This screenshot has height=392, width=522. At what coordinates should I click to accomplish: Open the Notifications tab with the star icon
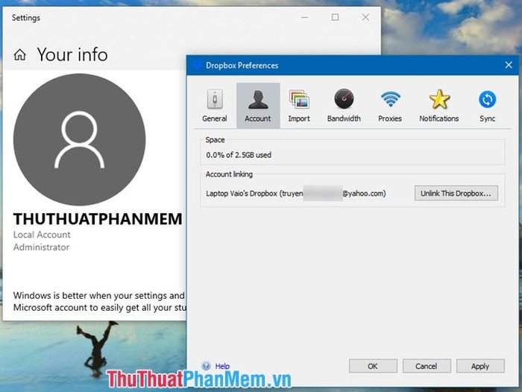[x=438, y=106]
